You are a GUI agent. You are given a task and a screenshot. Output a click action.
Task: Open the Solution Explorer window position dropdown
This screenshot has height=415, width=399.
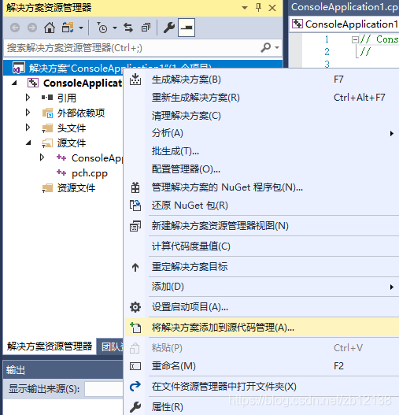pos(245,8)
